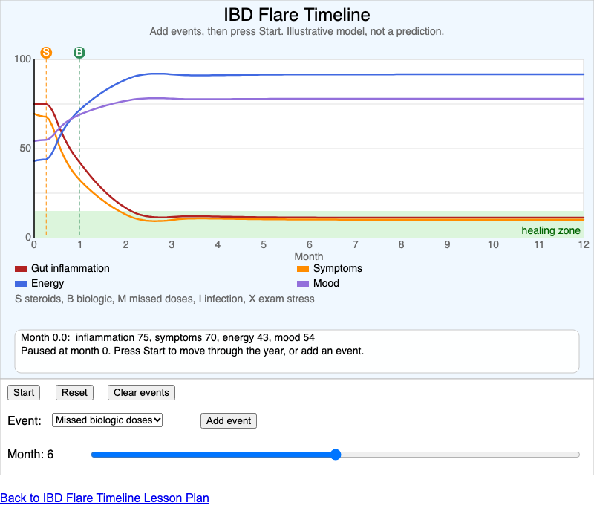Screen dimensions: 594x520
Task: Click the 'Event:' label
Action: (x=25, y=420)
